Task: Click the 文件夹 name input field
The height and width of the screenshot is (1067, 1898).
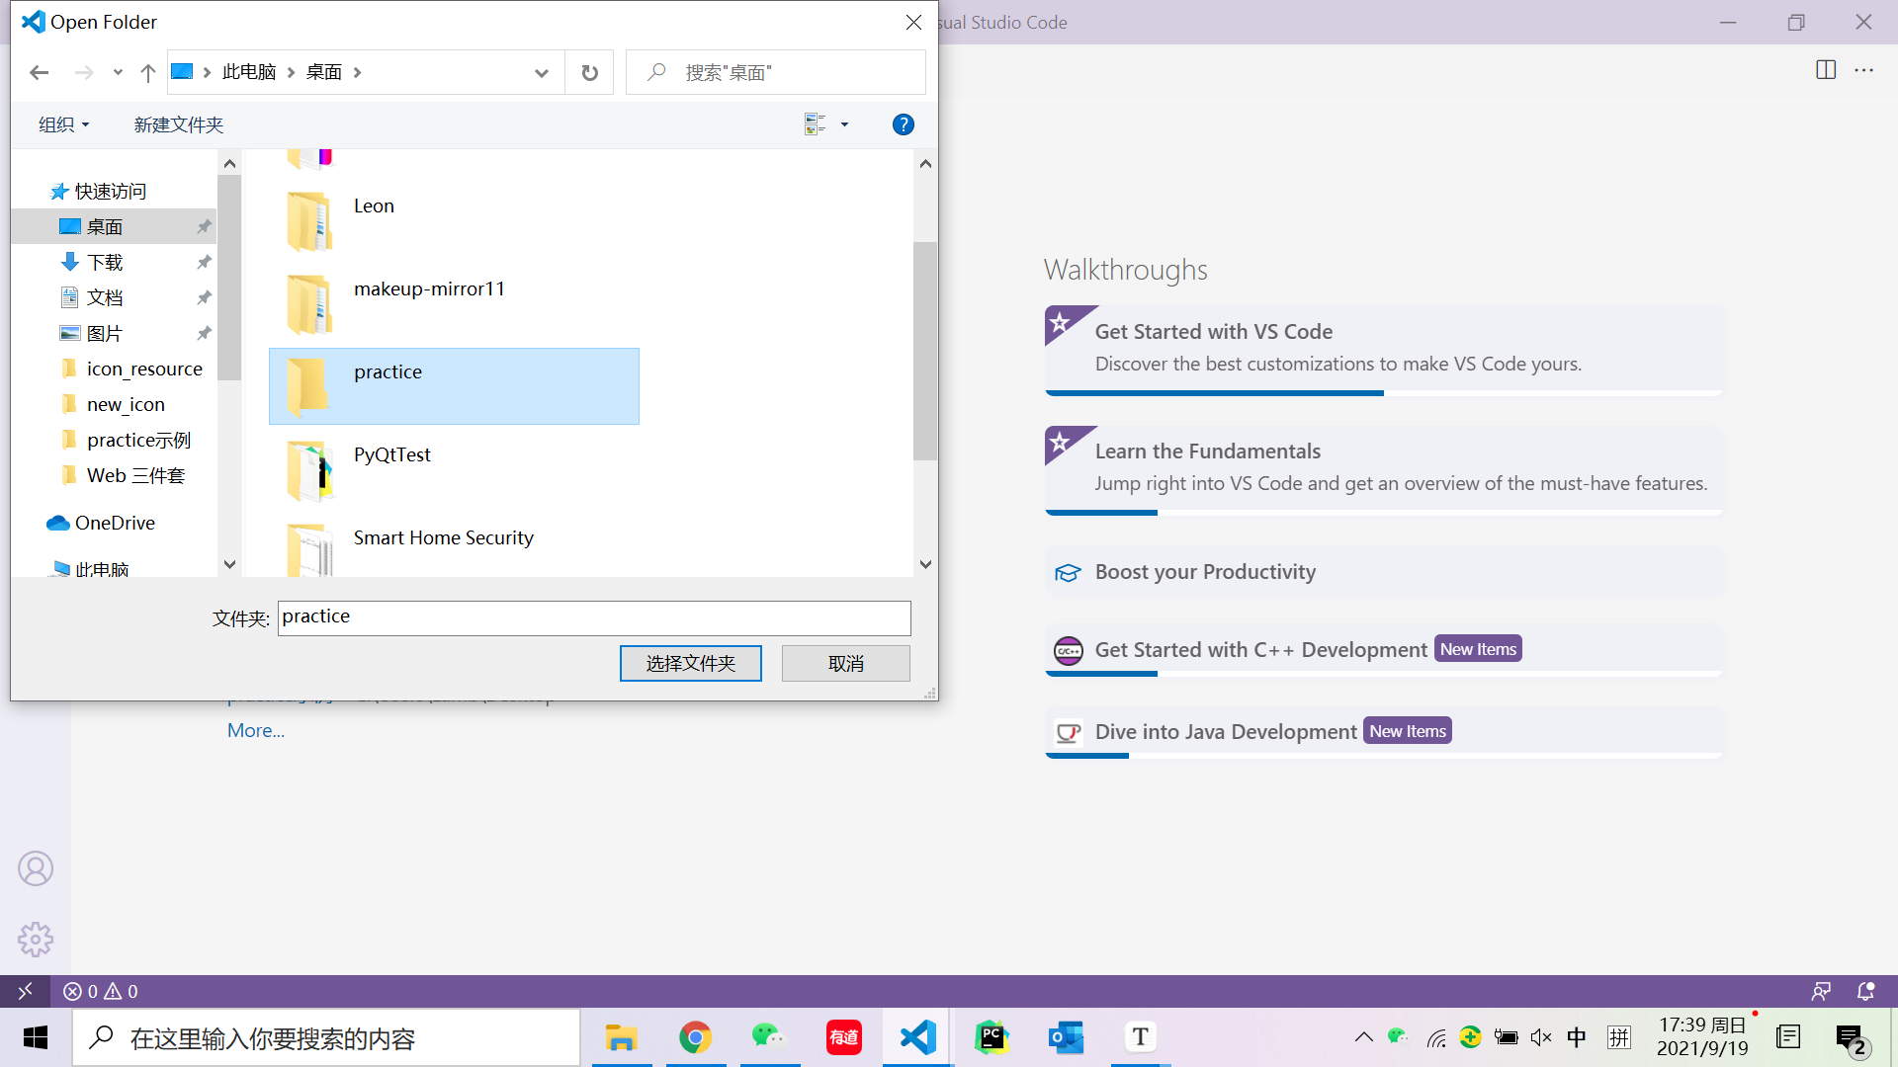Action: tap(593, 617)
